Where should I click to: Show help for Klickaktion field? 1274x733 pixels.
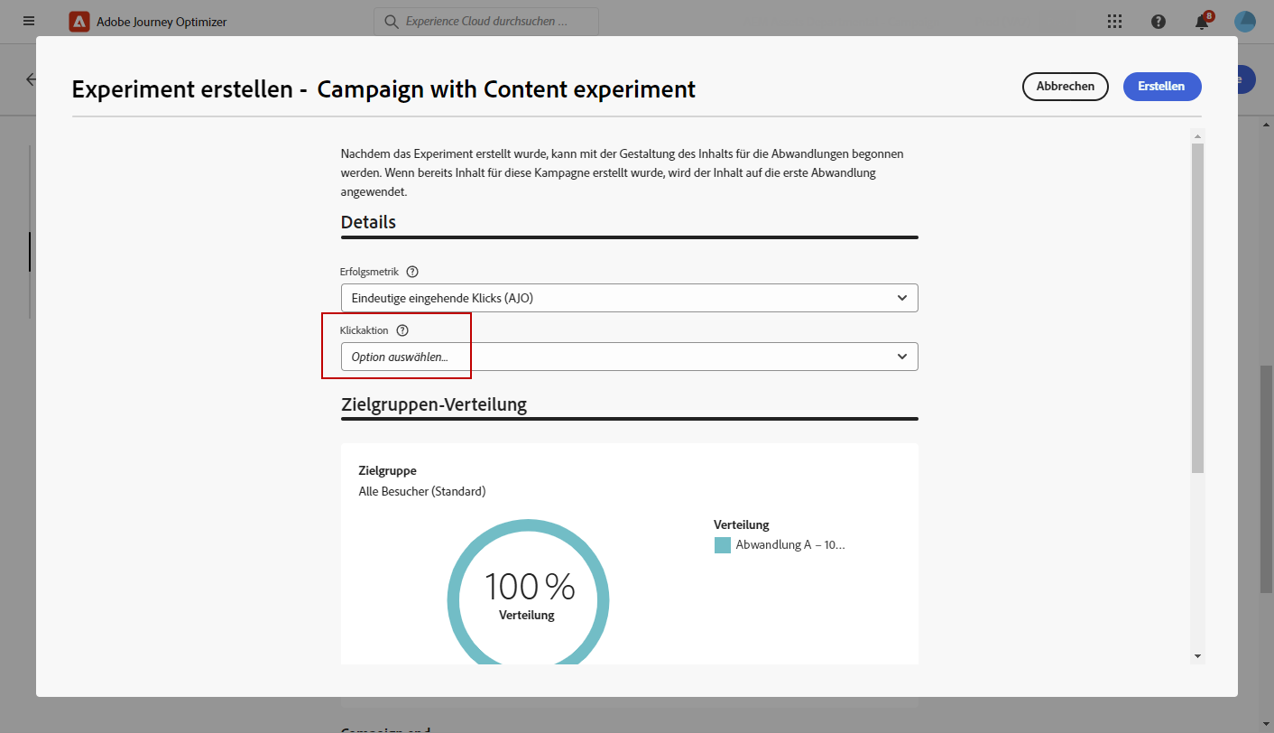pyautogui.click(x=402, y=330)
